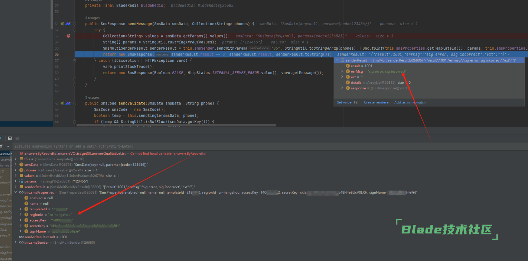Expand the params variable node
The image size is (528, 261).
[x=16, y=181]
